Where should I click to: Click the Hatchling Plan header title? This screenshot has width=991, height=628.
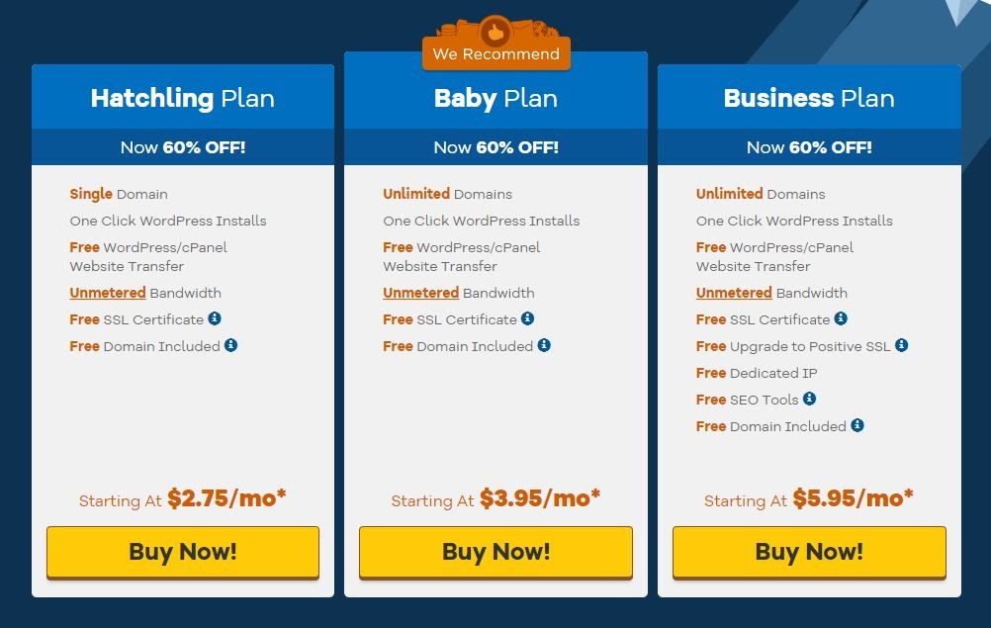(x=183, y=99)
